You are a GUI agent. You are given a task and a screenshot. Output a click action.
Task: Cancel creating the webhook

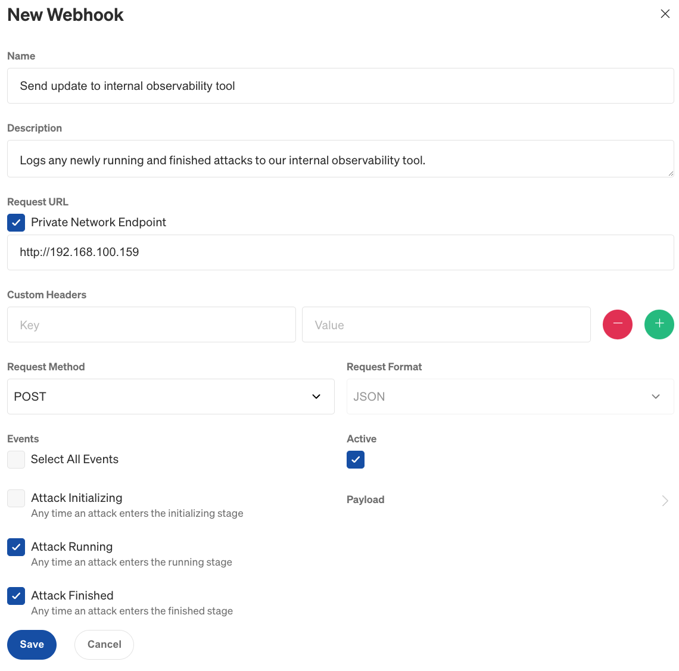tap(104, 644)
